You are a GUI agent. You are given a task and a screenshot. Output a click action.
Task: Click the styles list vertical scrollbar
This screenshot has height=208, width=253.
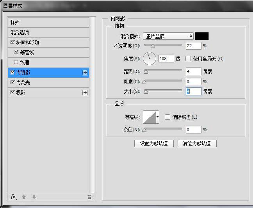(x=93, y=105)
